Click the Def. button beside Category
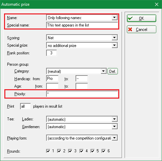 [x=113, y=71]
